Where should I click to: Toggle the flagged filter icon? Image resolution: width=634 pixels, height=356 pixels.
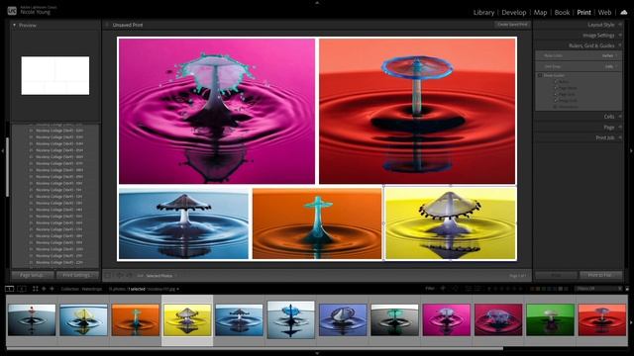(x=443, y=289)
